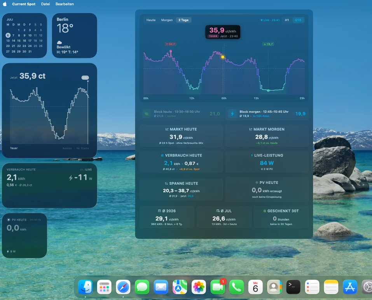The image size is (372, 300).
Task: Open the Bearbeiten menu
Action: click(x=65, y=4)
